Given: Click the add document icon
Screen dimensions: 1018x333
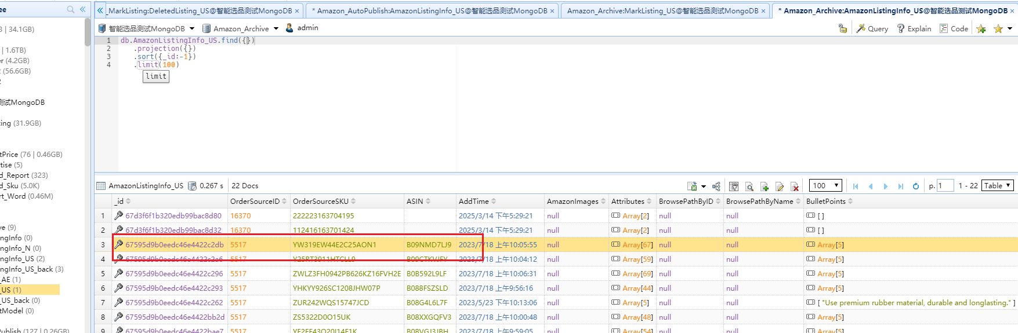Looking at the screenshot, I should pyautogui.click(x=765, y=186).
